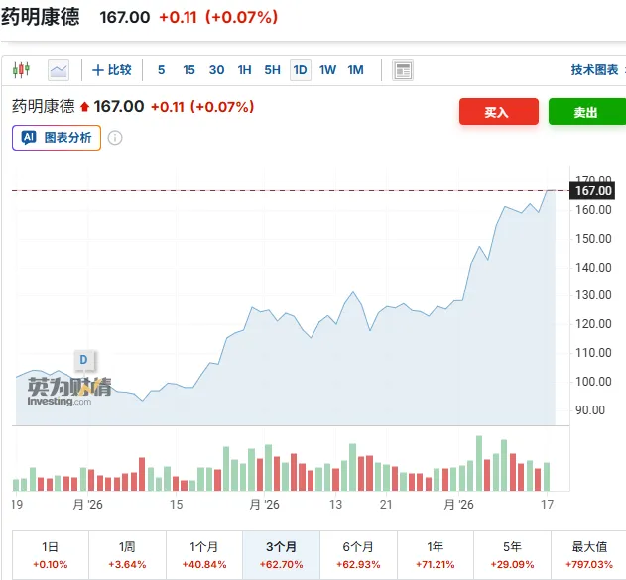This screenshot has height=580, width=626.
Task: Select the 5 minute interval
Action: (162, 70)
